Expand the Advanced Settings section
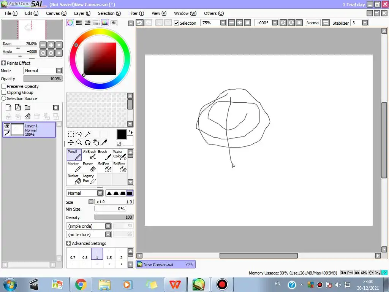Viewport: 389px width, 292px height. point(69,243)
